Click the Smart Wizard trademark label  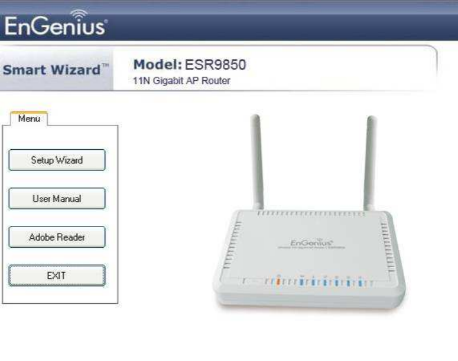(56, 70)
